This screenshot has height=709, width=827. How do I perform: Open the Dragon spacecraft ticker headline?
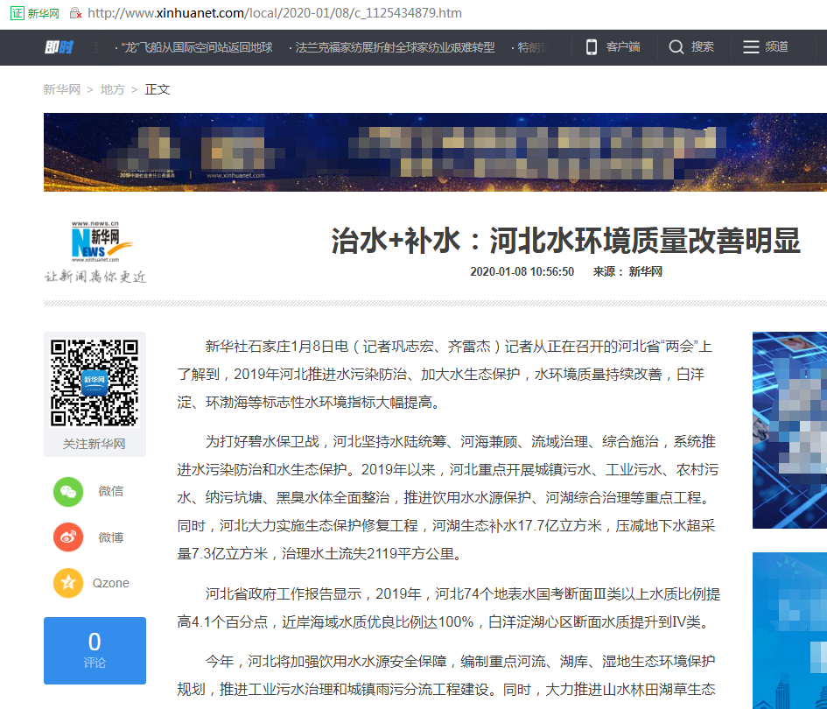194,47
